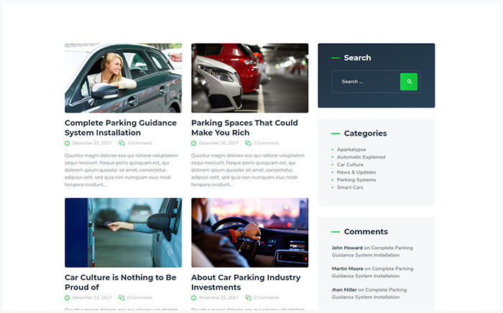Select the Car Culture category

coord(350,164)
